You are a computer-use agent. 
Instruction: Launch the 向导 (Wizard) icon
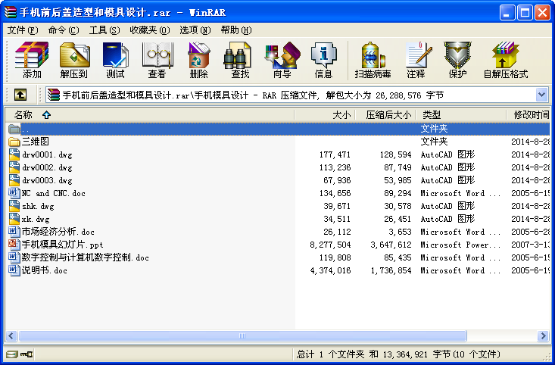[x=282, y=60]
